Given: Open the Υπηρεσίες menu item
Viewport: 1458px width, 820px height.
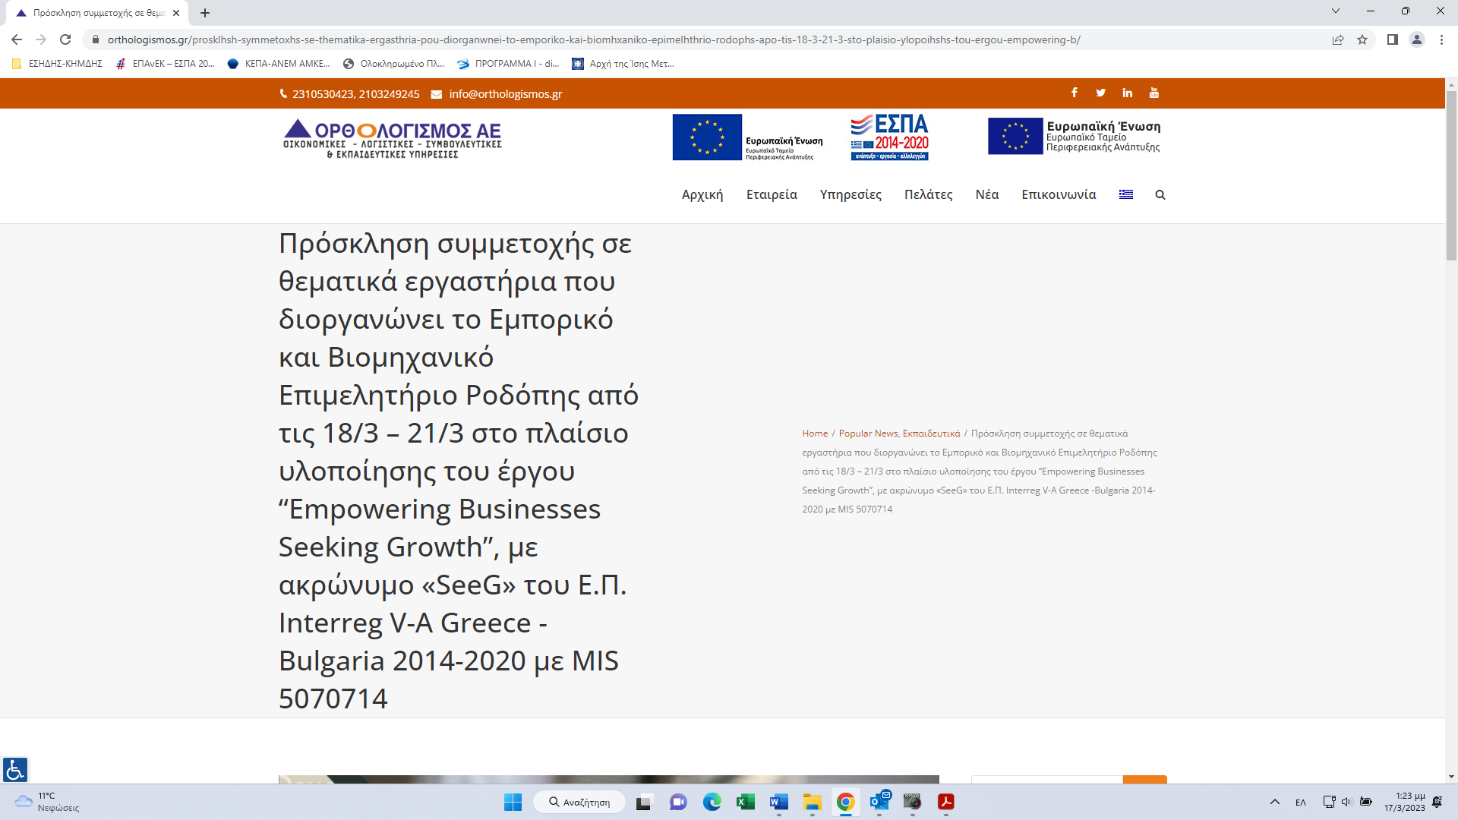Looking at the screenshot, I should [x=850, y=195].
